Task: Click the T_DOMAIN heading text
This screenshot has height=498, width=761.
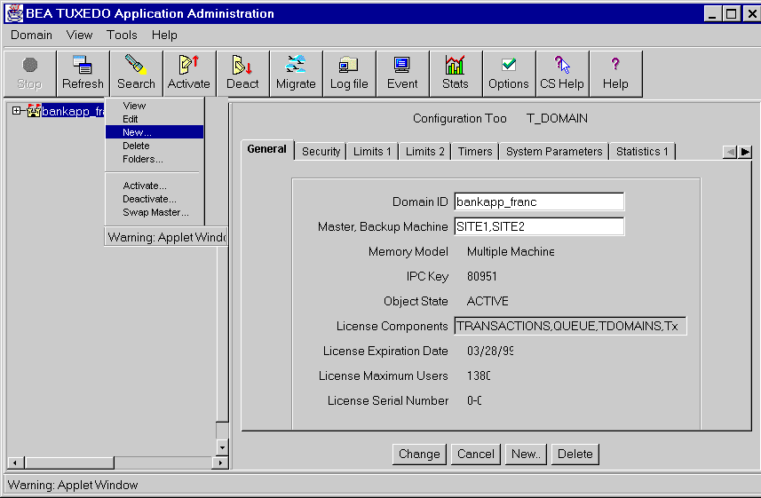Action: 557,118
